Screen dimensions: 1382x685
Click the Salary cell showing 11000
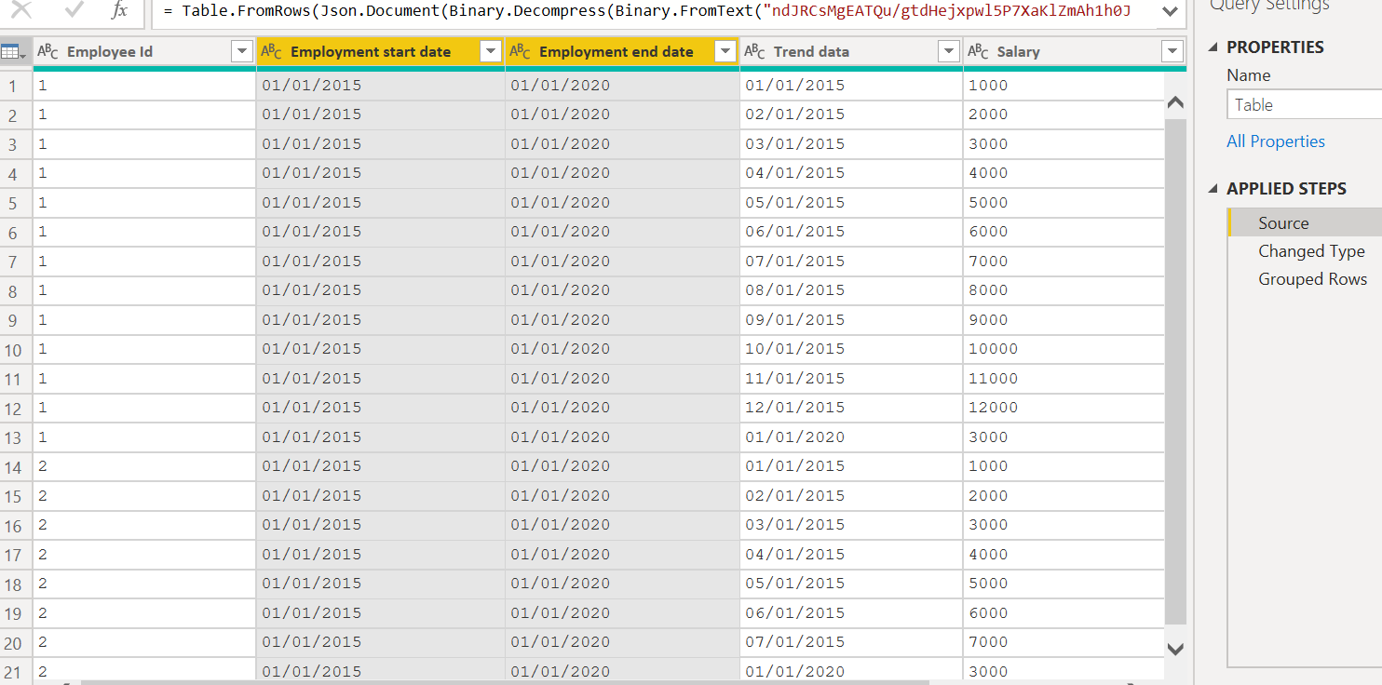point(1064,379)
